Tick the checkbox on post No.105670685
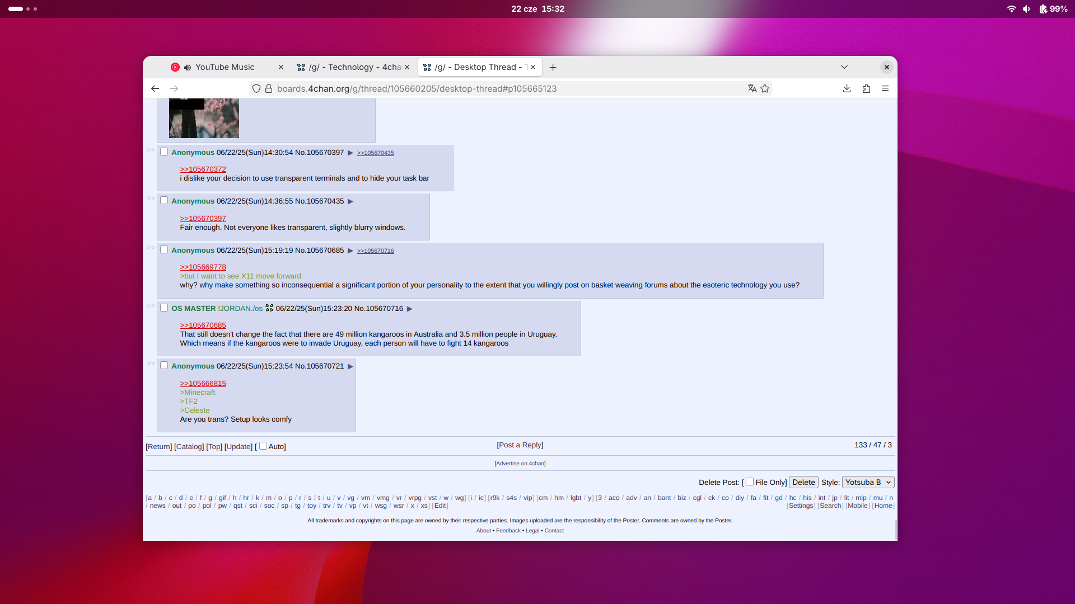Image resolution: width=1075 pixels, height=604 pixels. click(164, 249)
